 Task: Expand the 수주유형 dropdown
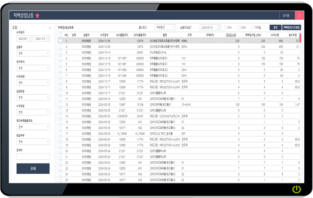point(33,112)
